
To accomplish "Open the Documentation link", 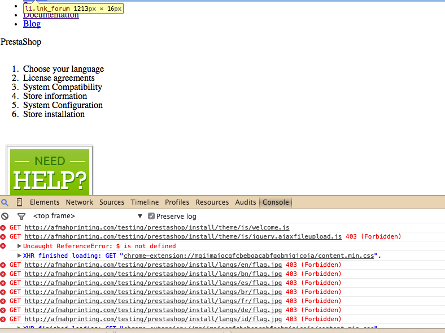I will tap(51, 16).
